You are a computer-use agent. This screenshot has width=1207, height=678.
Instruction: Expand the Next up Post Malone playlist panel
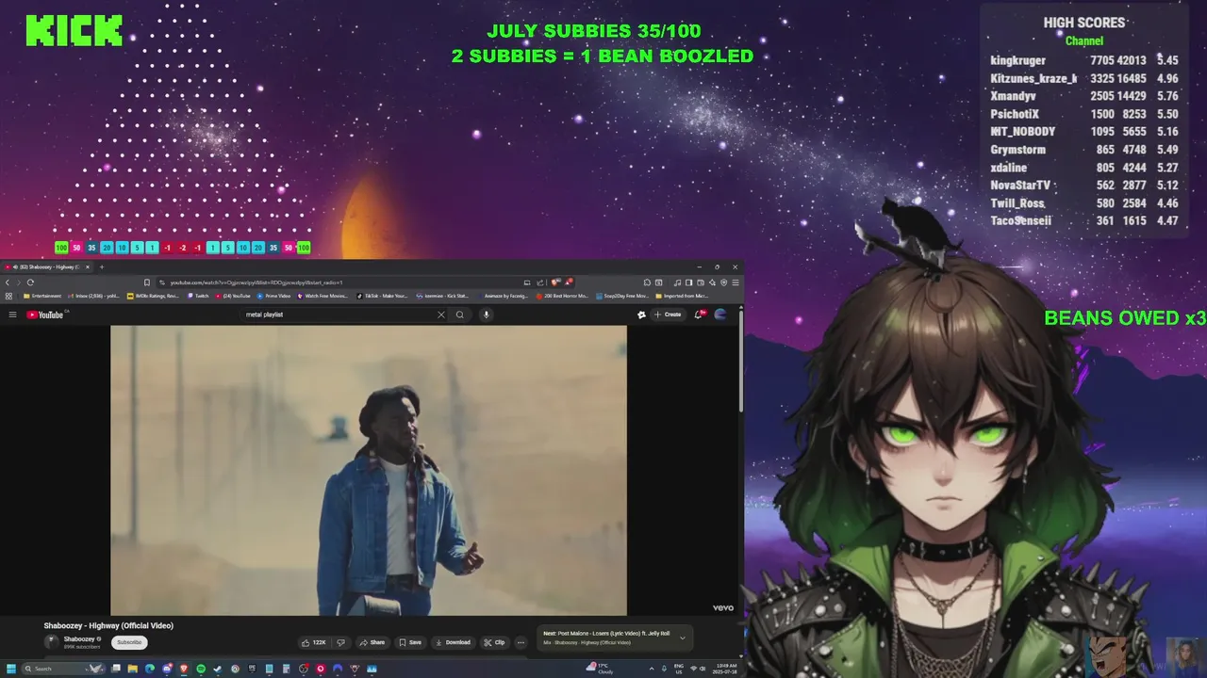click(x=683, y=638)
